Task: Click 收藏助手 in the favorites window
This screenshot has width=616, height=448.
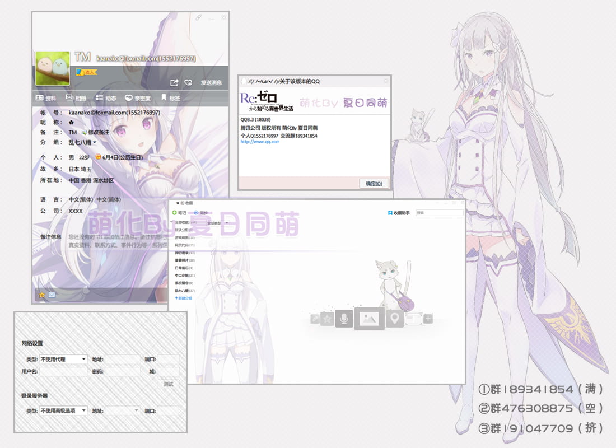Action: click(x=399, y=213)
